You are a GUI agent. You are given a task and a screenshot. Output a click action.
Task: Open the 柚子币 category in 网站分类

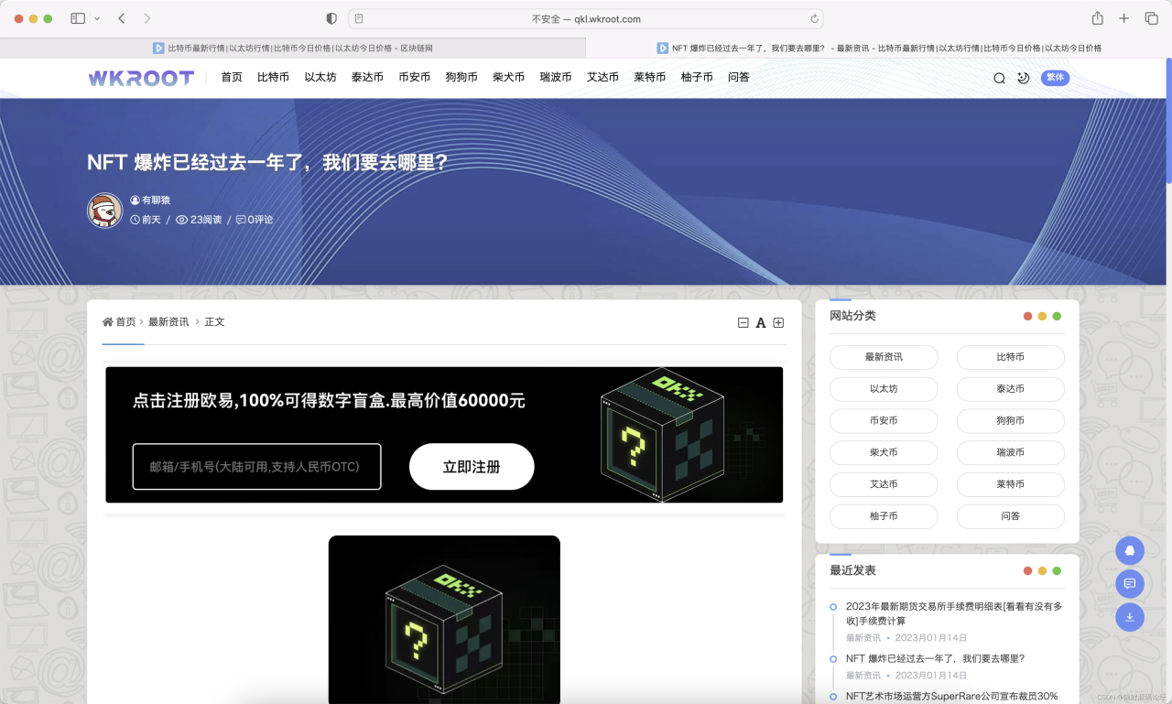[884, 516]
